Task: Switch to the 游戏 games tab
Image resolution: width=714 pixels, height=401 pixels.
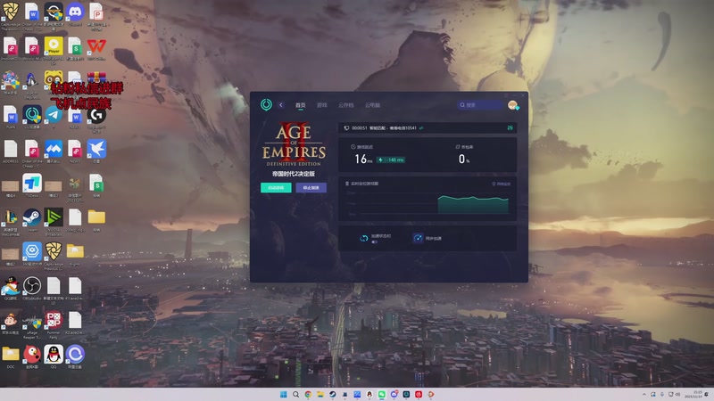Action: [x=322, y=105]
